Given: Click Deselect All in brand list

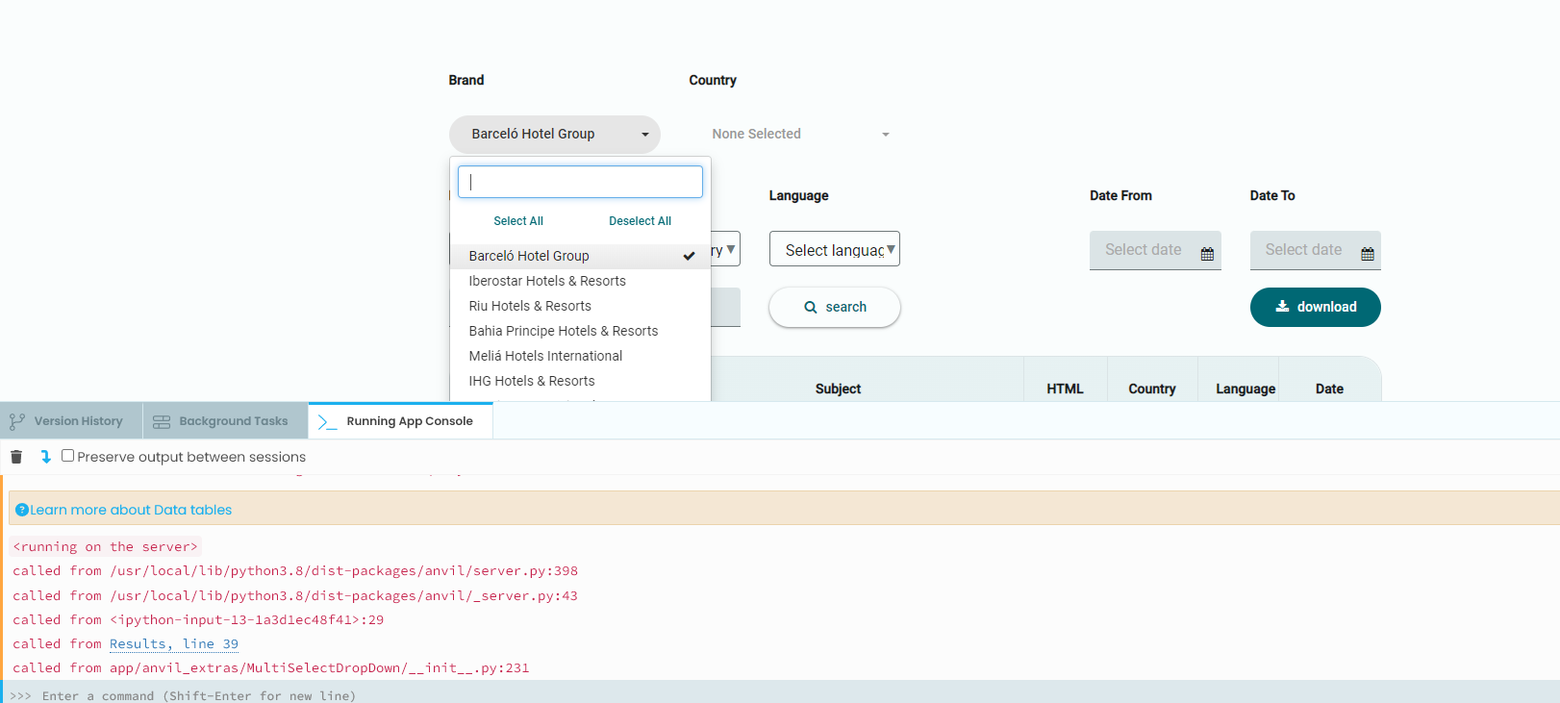Looking at the screenshot, I should (x=640, y=221).
